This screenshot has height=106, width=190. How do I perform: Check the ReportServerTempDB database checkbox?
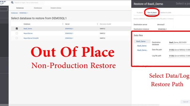(x=17, y=38)
